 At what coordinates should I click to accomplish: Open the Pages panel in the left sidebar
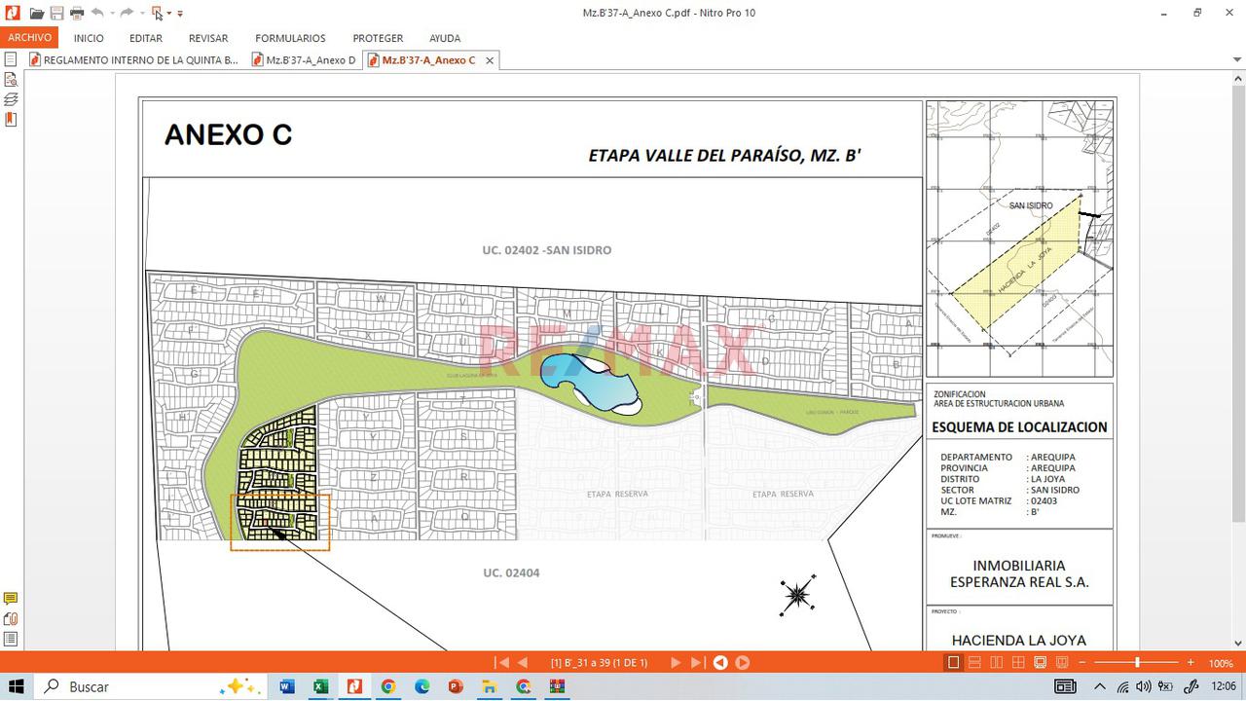pyautogui.click(x=11, y=59)
